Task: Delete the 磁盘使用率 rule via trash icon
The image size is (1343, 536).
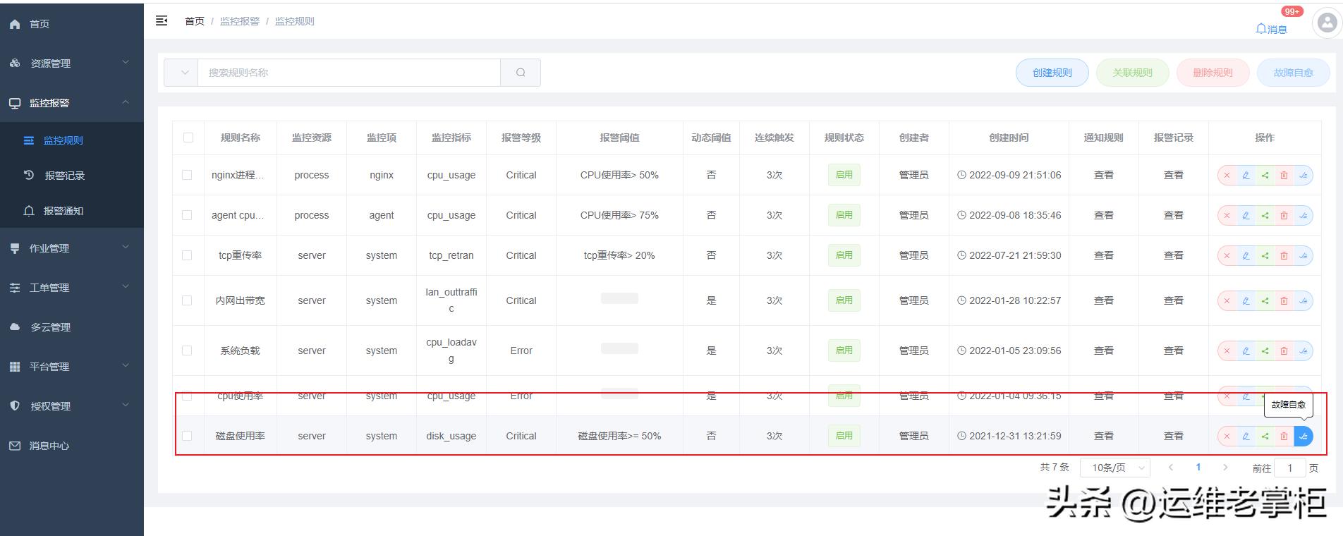Action: (x=1284, y=436)
